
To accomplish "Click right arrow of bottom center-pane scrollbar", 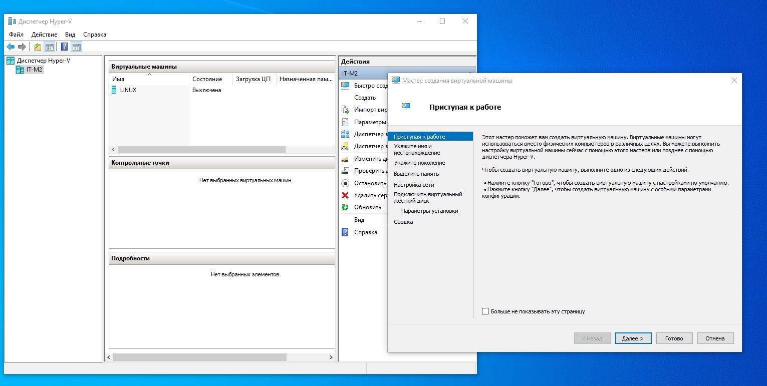I will pyautogui.click(x=331, y=357).
